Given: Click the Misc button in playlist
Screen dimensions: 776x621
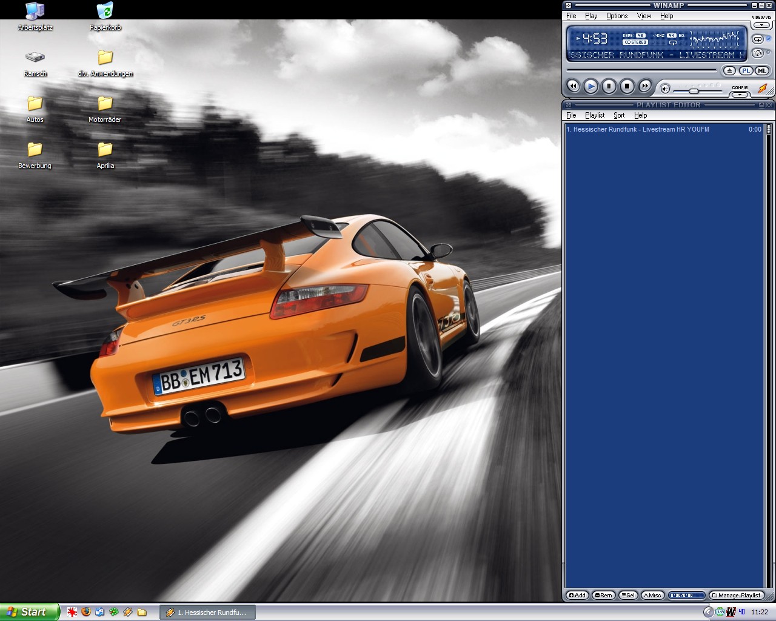Looking at the screenshot, I should click(x=652, y=596).
